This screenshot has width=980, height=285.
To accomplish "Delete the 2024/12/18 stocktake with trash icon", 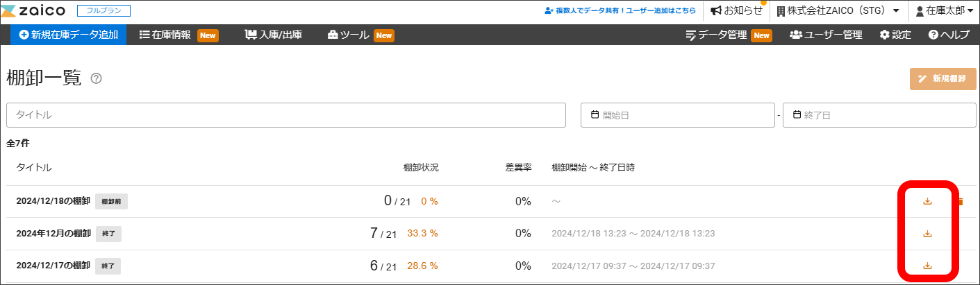I will pyautogui.click(x=961, y=202).
